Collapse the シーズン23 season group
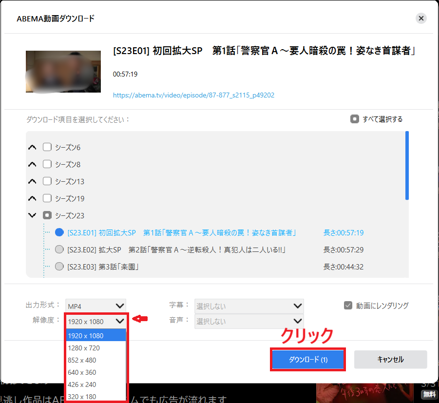 [x=32, y=215]
